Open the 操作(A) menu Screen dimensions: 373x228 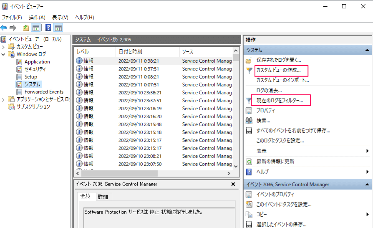(37, 18)
